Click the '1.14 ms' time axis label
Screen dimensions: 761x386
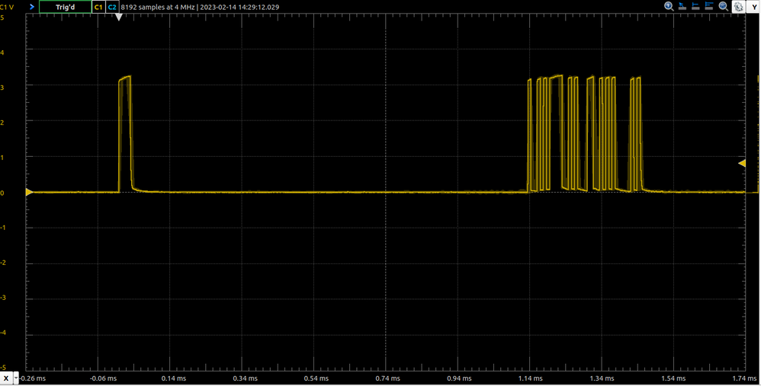click(531, 378)
